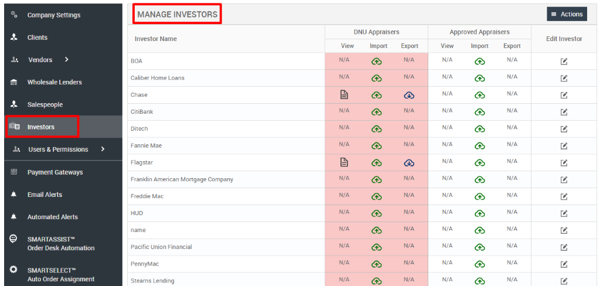
Task: Click the Freddie Mac investor name
Action: (x=147, y=196)
